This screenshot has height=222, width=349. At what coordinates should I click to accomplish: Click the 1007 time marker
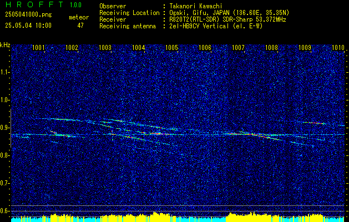239,48
